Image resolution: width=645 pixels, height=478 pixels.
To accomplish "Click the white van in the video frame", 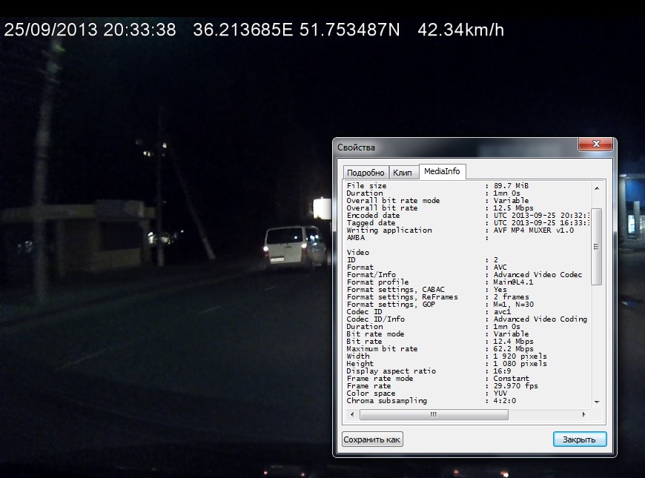I will pyautogui.click(x=294, y=246).
